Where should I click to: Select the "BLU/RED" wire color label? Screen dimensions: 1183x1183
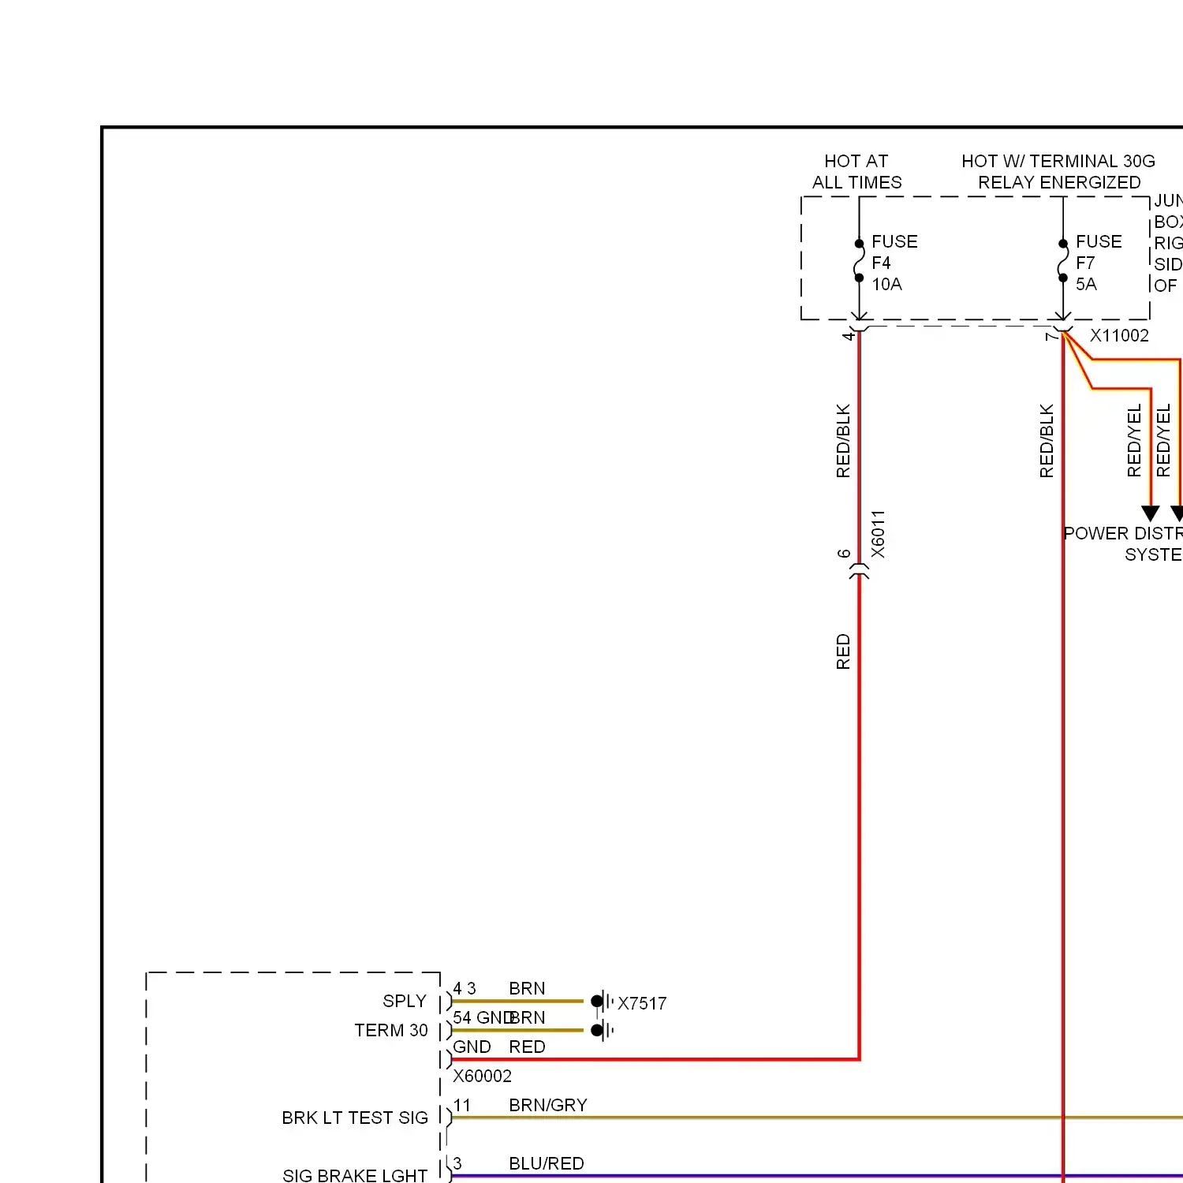click(x=547, y=1163)
